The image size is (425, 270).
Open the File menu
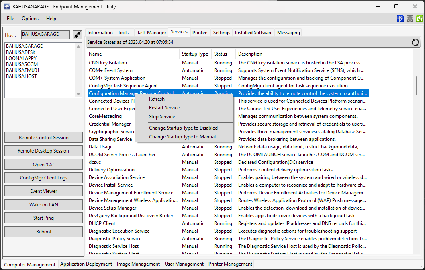(10, 19)
